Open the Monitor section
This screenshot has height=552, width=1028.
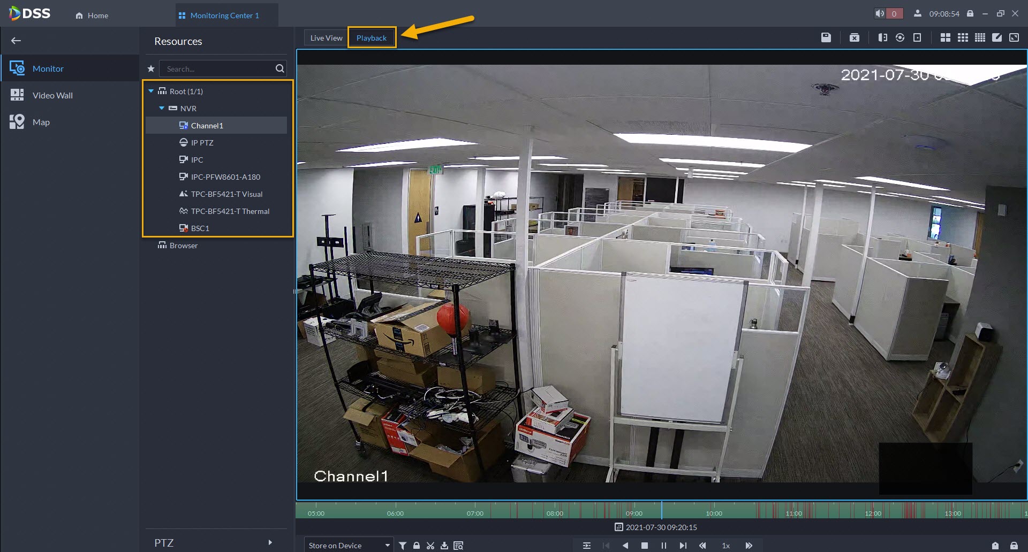tap(70, 68)
